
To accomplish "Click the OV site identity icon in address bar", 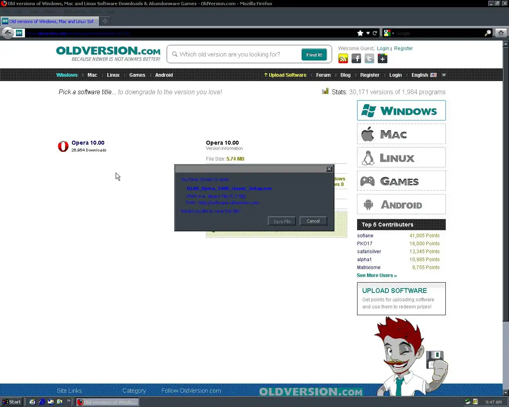I will click(19, 33).
